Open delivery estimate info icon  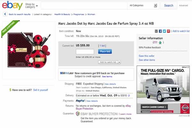click(x=129, y=96)
